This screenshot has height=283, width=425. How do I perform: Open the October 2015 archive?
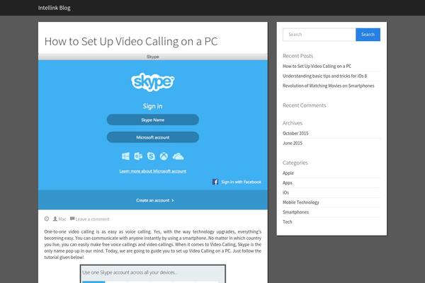point(295,133)
